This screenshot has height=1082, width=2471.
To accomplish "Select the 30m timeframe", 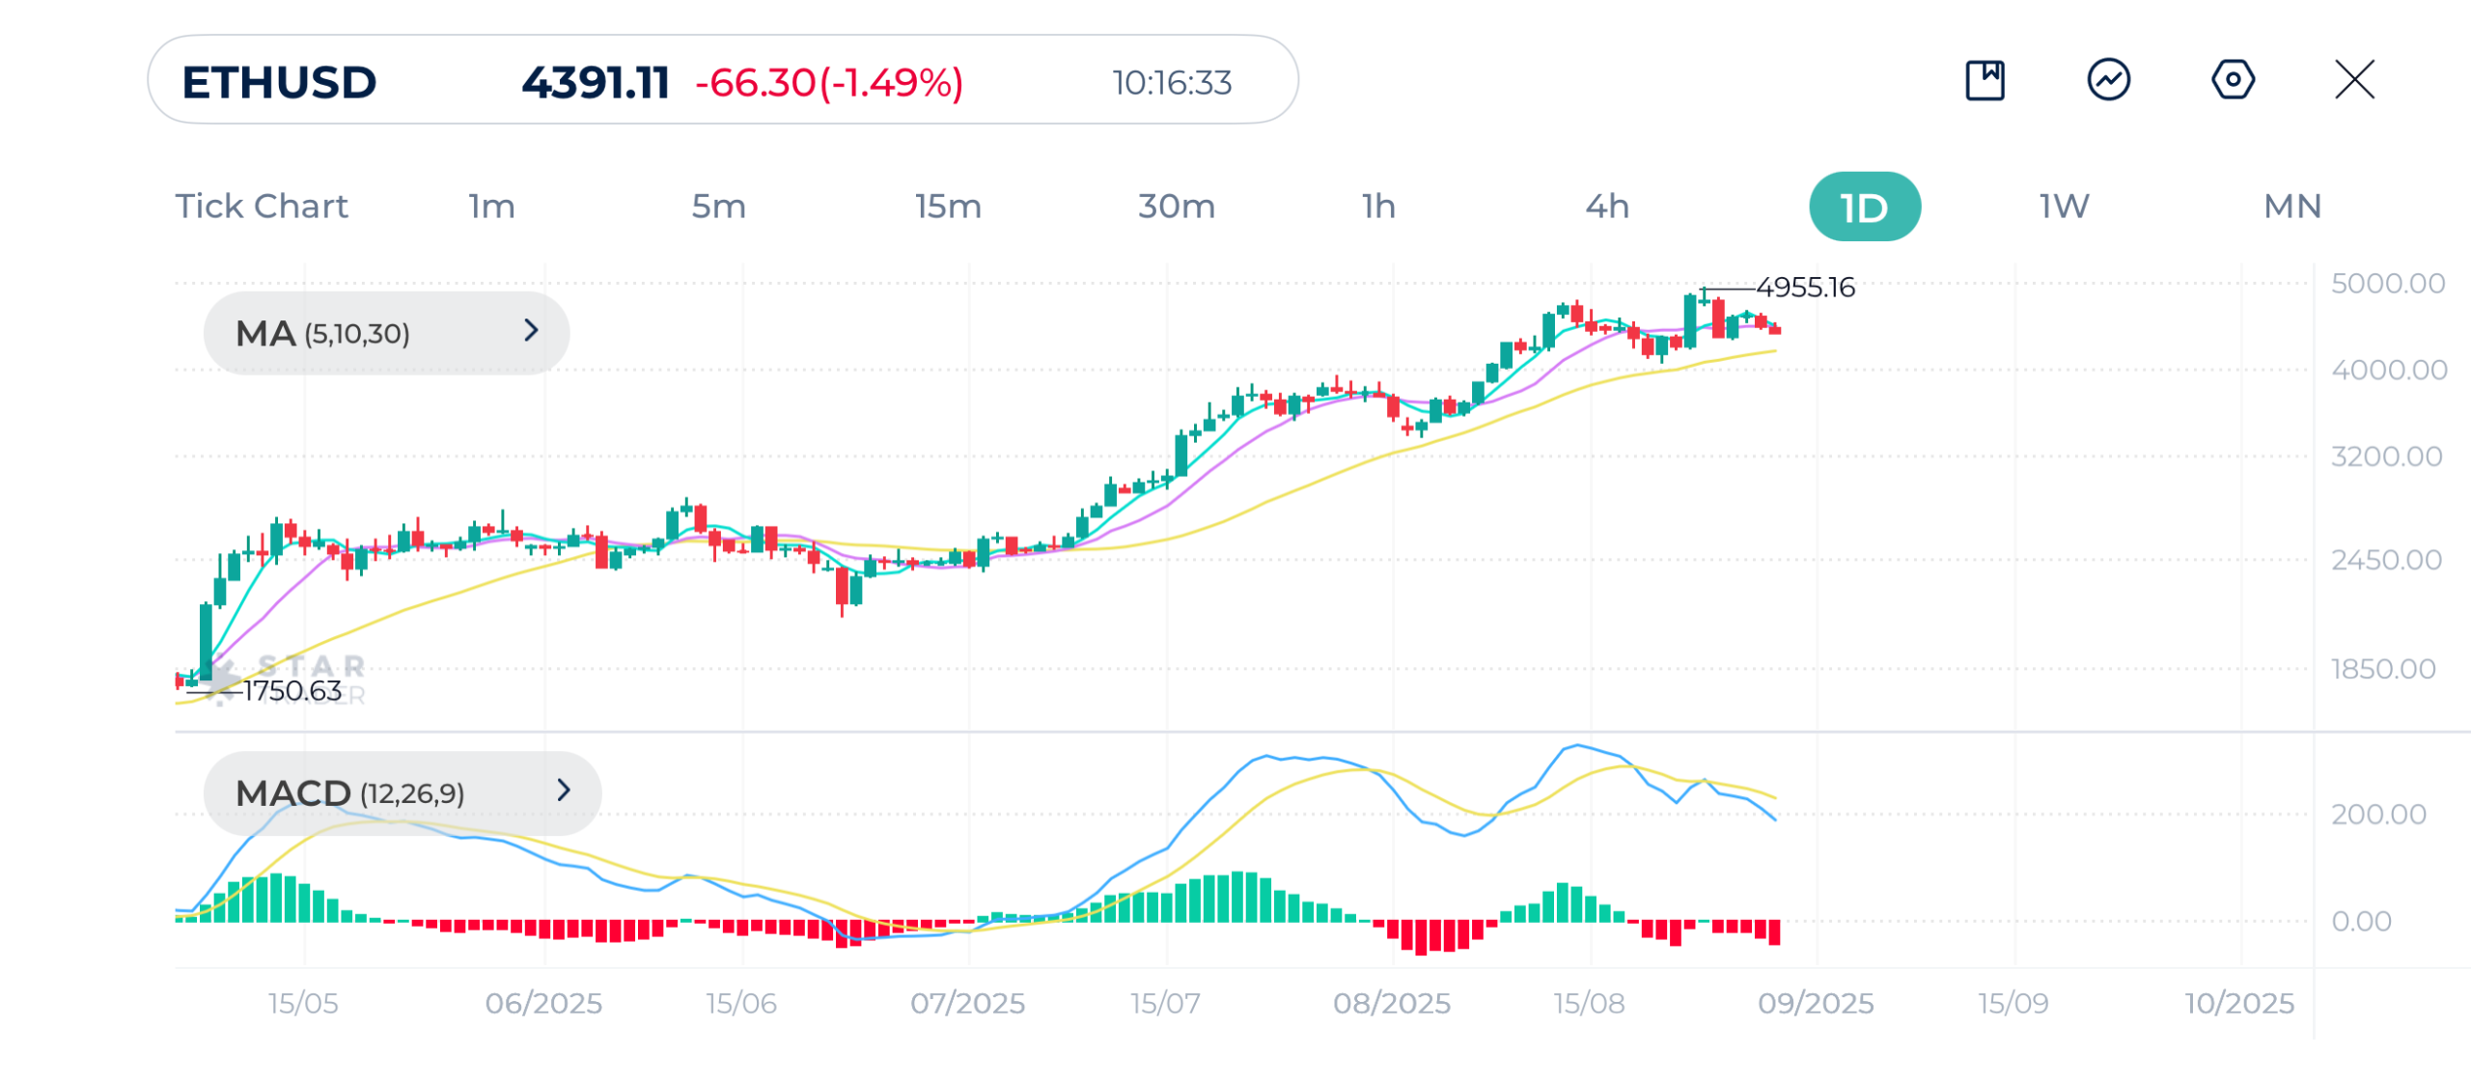I will click(x=1176, y=207).
